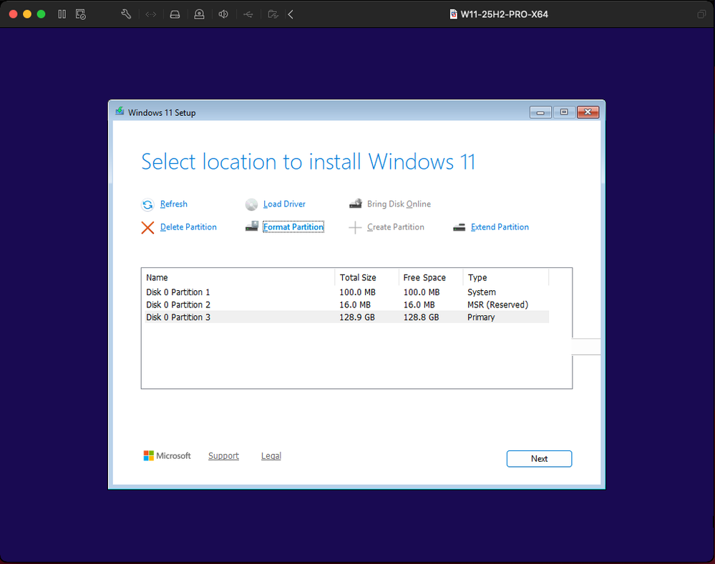
Task: Click the Bring Disk Online drive icon
Action: (356, 204)
